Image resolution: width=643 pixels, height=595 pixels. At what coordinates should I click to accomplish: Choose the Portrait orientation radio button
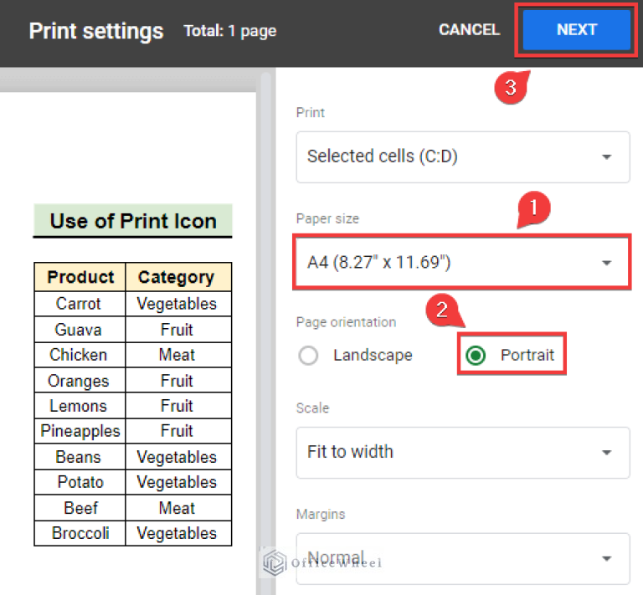pos(476,356)
